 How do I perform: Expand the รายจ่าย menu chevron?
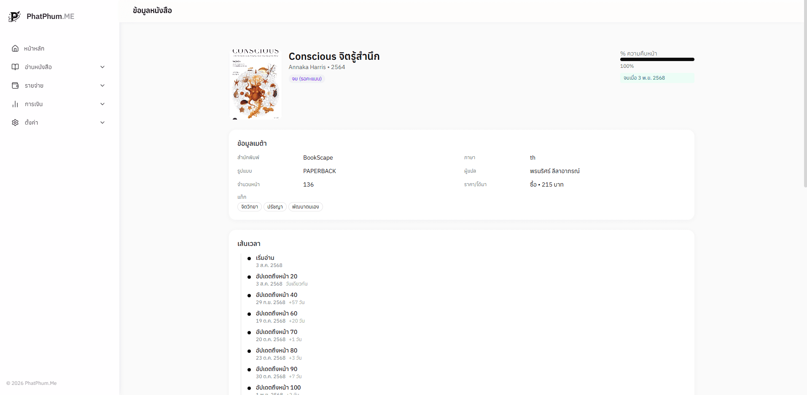(x=102, y=85)
